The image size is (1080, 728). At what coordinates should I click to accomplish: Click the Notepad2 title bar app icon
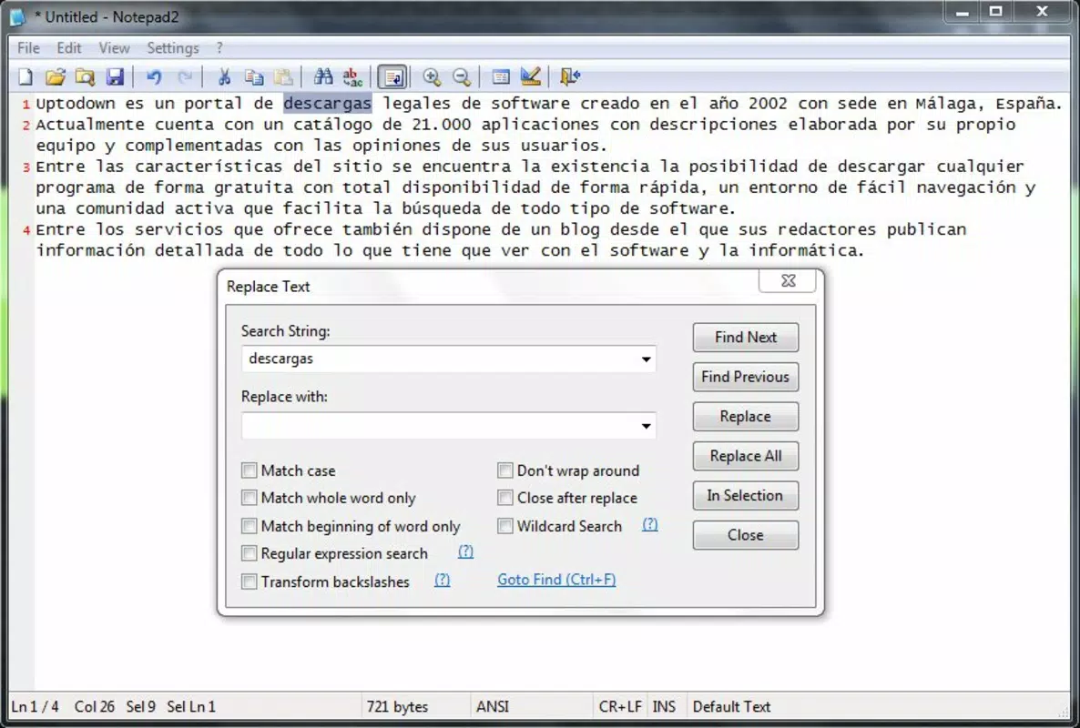(18, 16)
